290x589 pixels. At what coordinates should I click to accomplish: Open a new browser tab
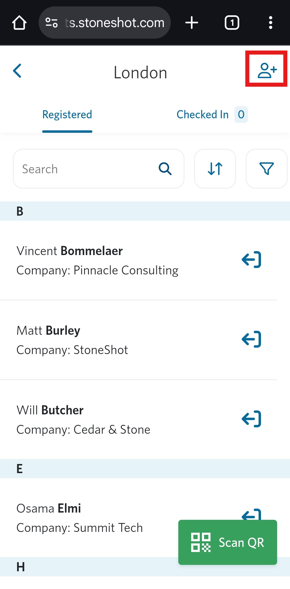tap(192, 23)
